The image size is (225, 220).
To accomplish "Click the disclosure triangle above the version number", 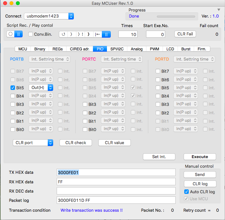I will tap(219, 10).
